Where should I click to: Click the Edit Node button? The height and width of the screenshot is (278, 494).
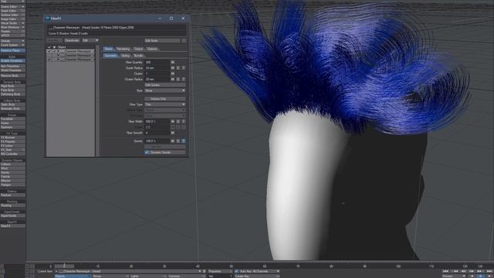(x=163, y=41)
